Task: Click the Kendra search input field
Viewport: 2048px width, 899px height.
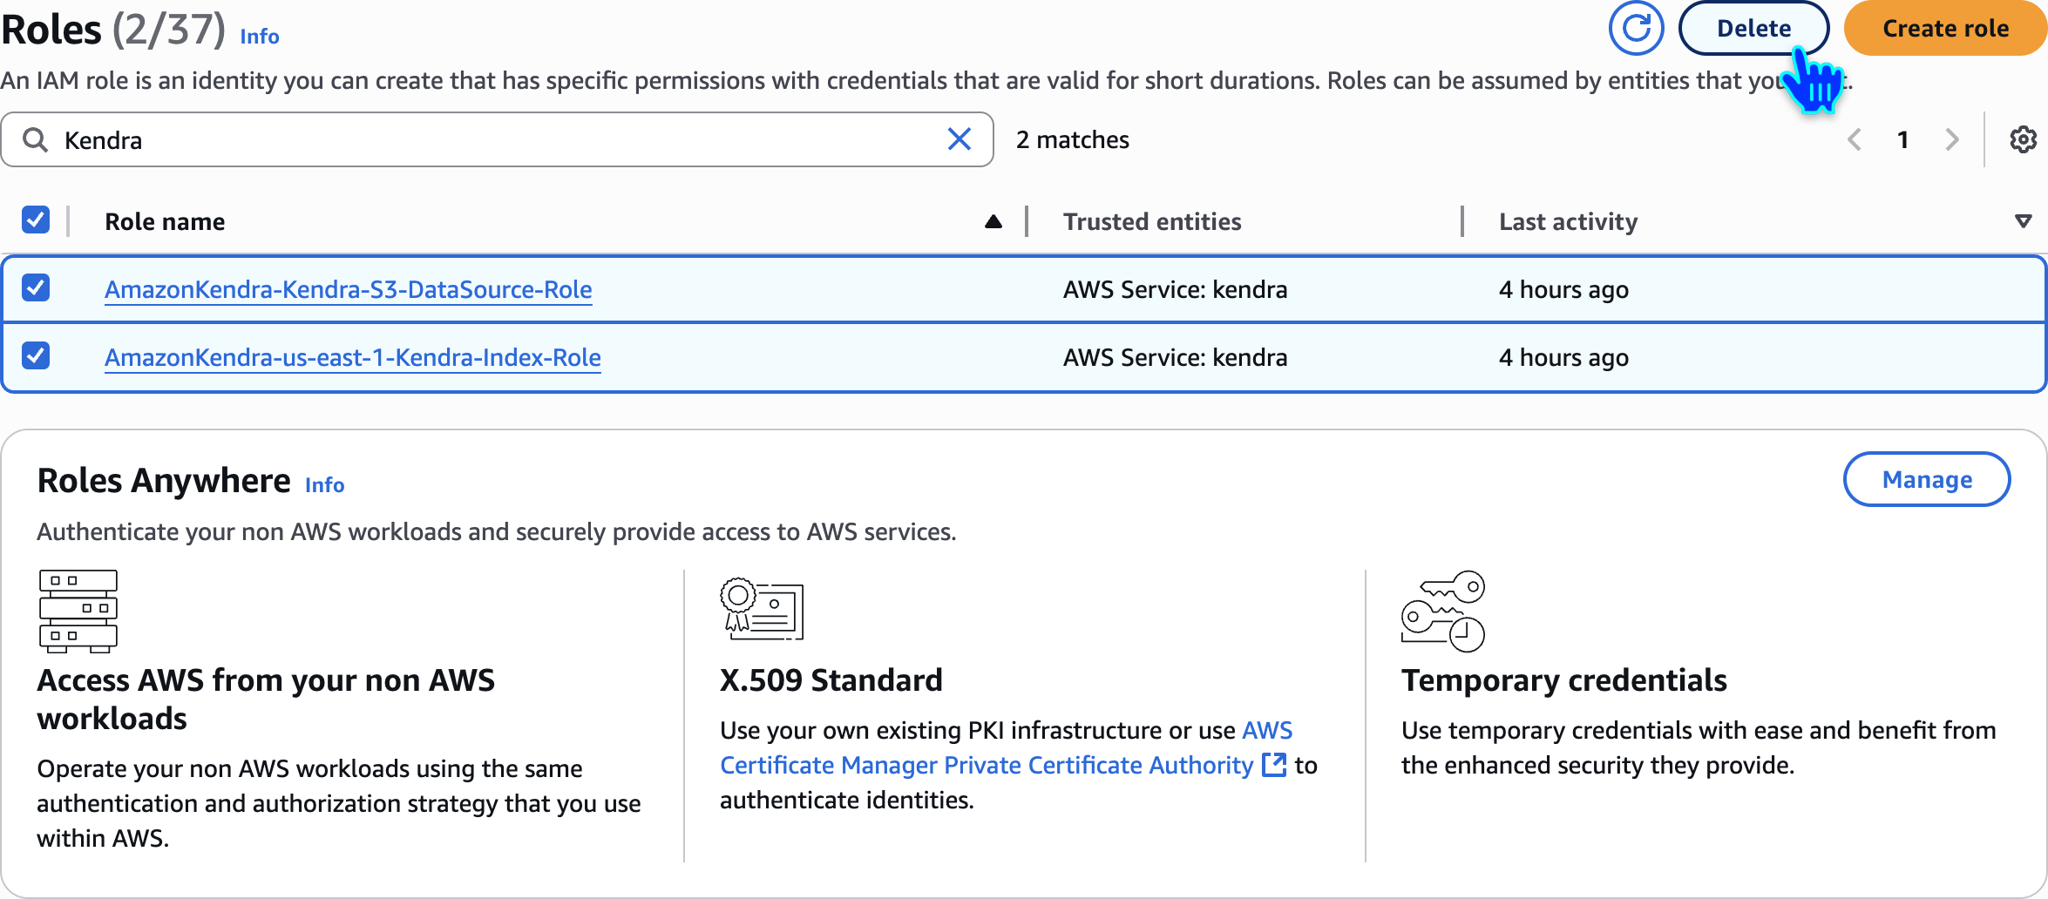Action: tap(498, 139)
